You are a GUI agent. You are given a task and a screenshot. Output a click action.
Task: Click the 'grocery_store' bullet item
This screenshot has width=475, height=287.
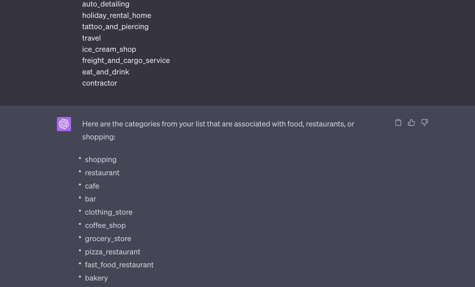pos(108,239)
